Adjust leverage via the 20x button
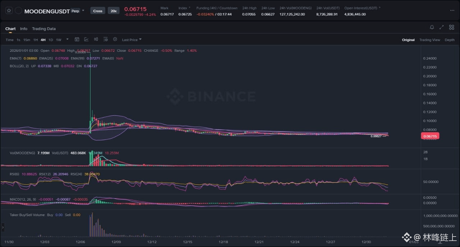This screenshot has width=460, height=247. [x=114, y=11]
